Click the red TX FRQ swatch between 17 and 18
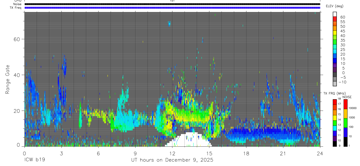 coord(335,101)
